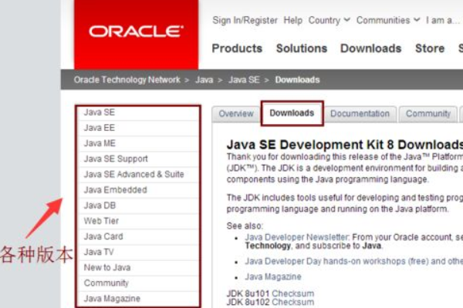463x308 pixels.
Task: Click the Help link in the header
Action: coord(293,20)
